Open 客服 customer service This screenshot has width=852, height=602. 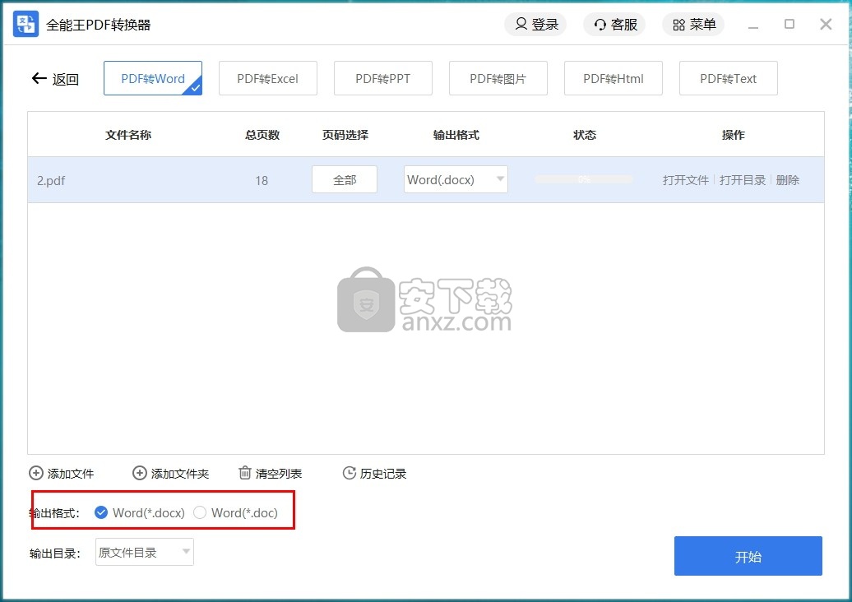point(614,25)
